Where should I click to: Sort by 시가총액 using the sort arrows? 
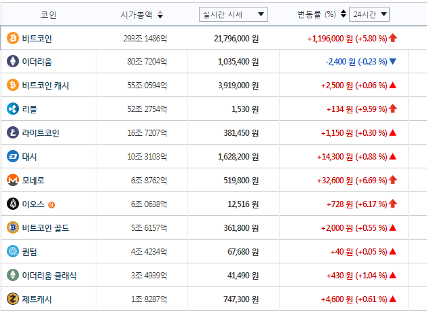160,15
